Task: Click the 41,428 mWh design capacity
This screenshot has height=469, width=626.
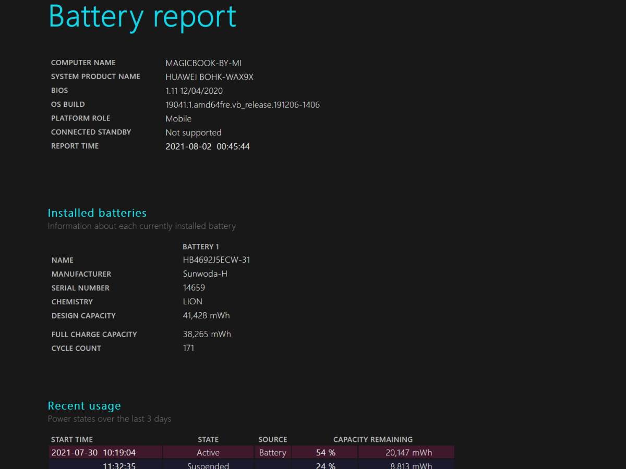Action: pyautogui.click(x=206, y=315)
